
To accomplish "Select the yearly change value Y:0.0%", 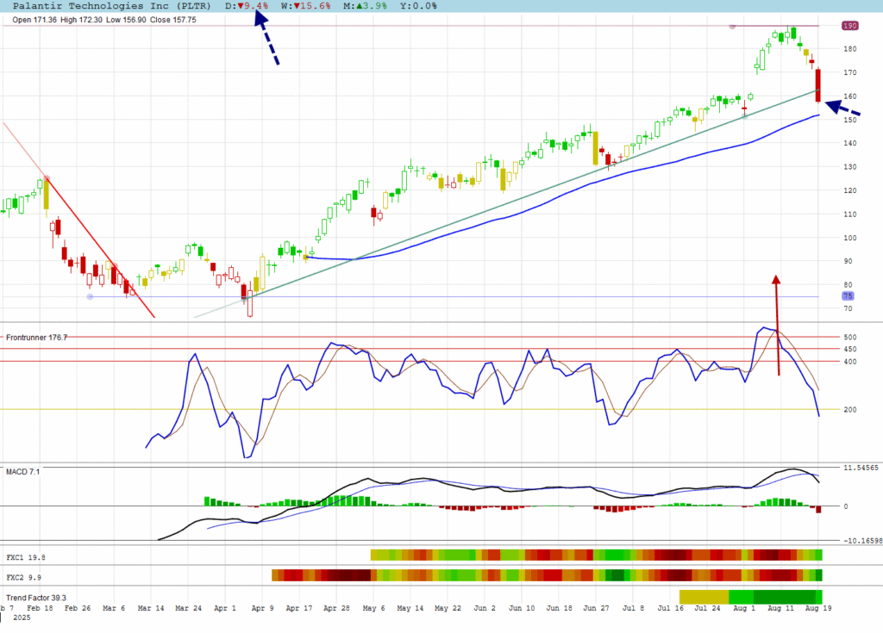I will [x=418, y=6].
